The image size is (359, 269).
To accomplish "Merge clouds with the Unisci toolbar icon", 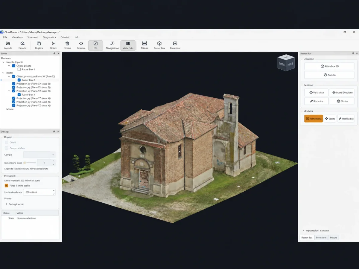I will pyautogui.click(x=53, y=45).
